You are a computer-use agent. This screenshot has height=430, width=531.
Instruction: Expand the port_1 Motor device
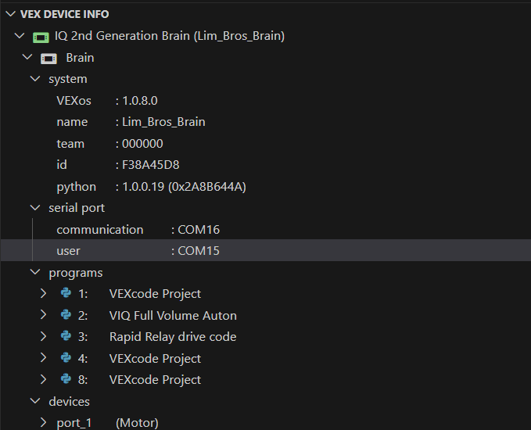pos(44,423)
